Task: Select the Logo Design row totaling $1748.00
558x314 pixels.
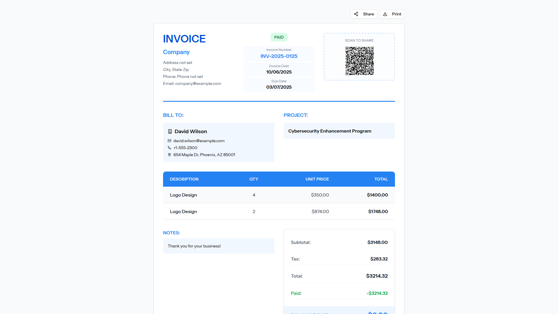Action: 279,211
